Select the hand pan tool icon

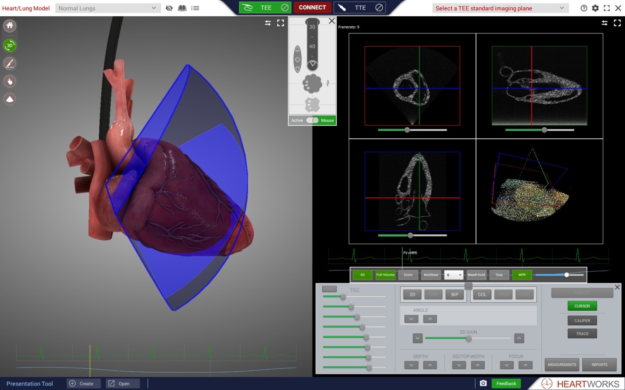point(10,82)
